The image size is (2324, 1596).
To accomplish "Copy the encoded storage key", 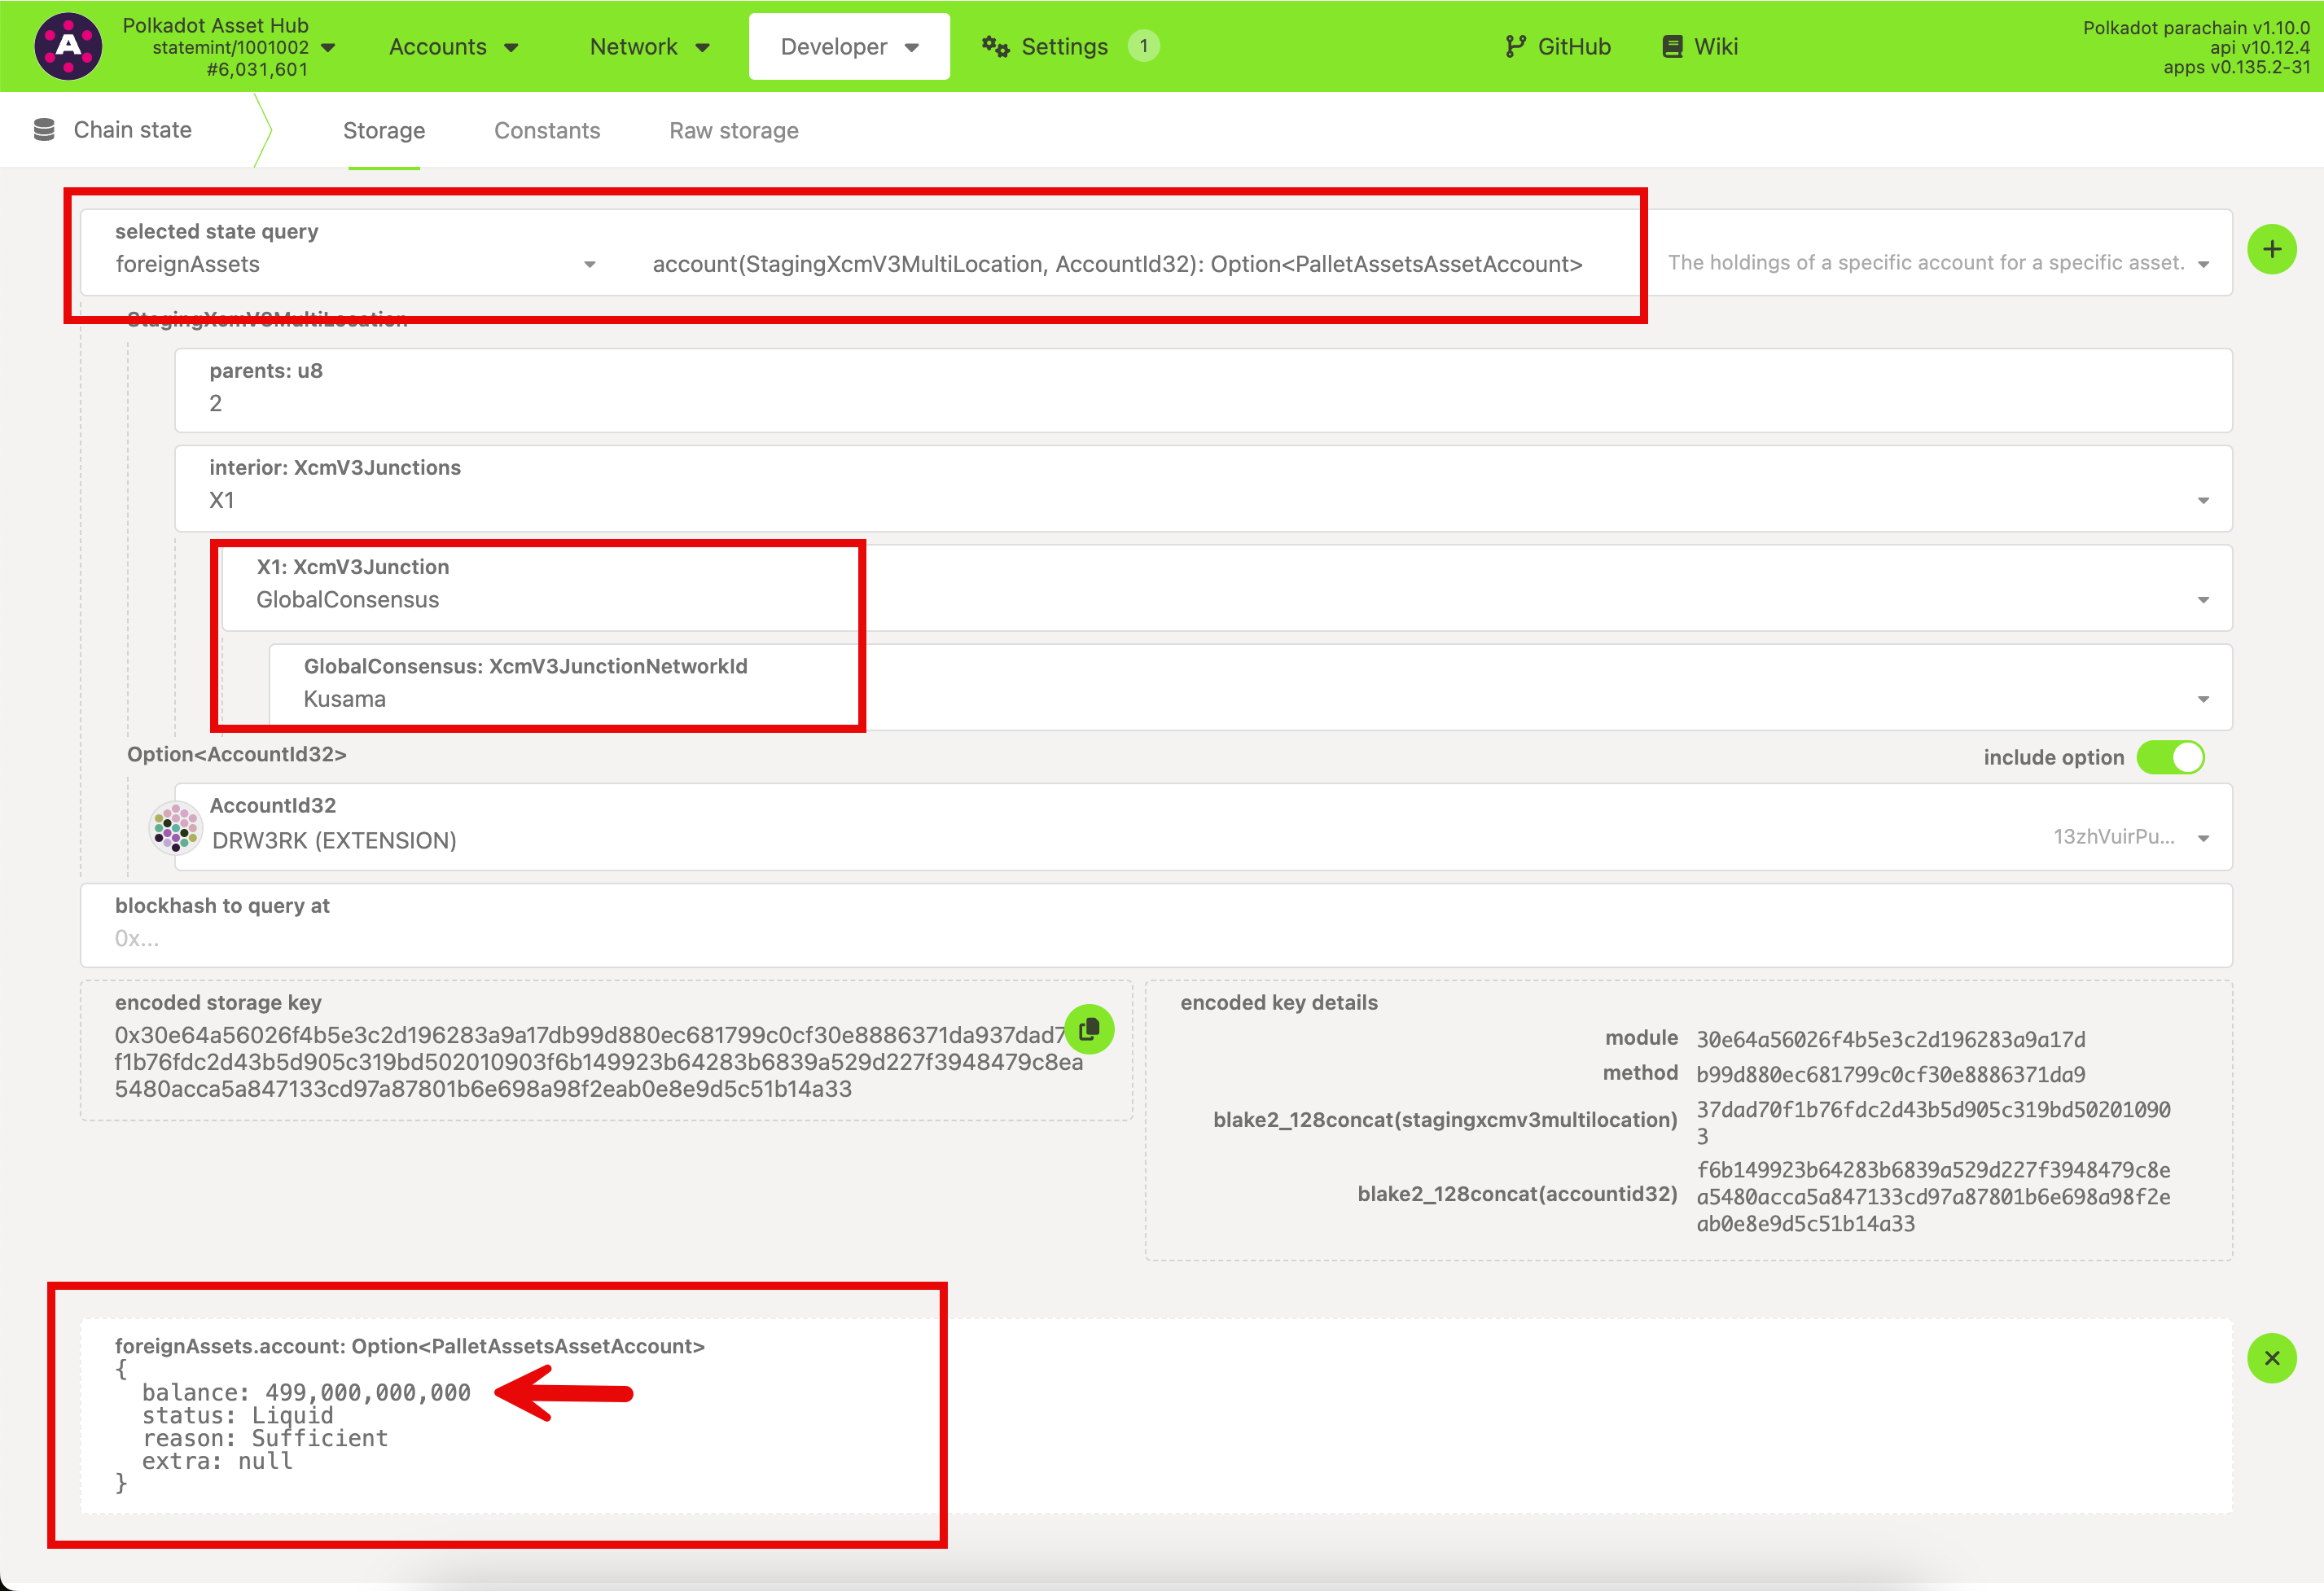I will point(1091,1029).
